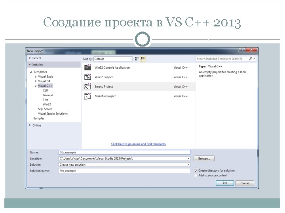Collapse the Installed section
The image size is (285, 213).
pos(30,64)
